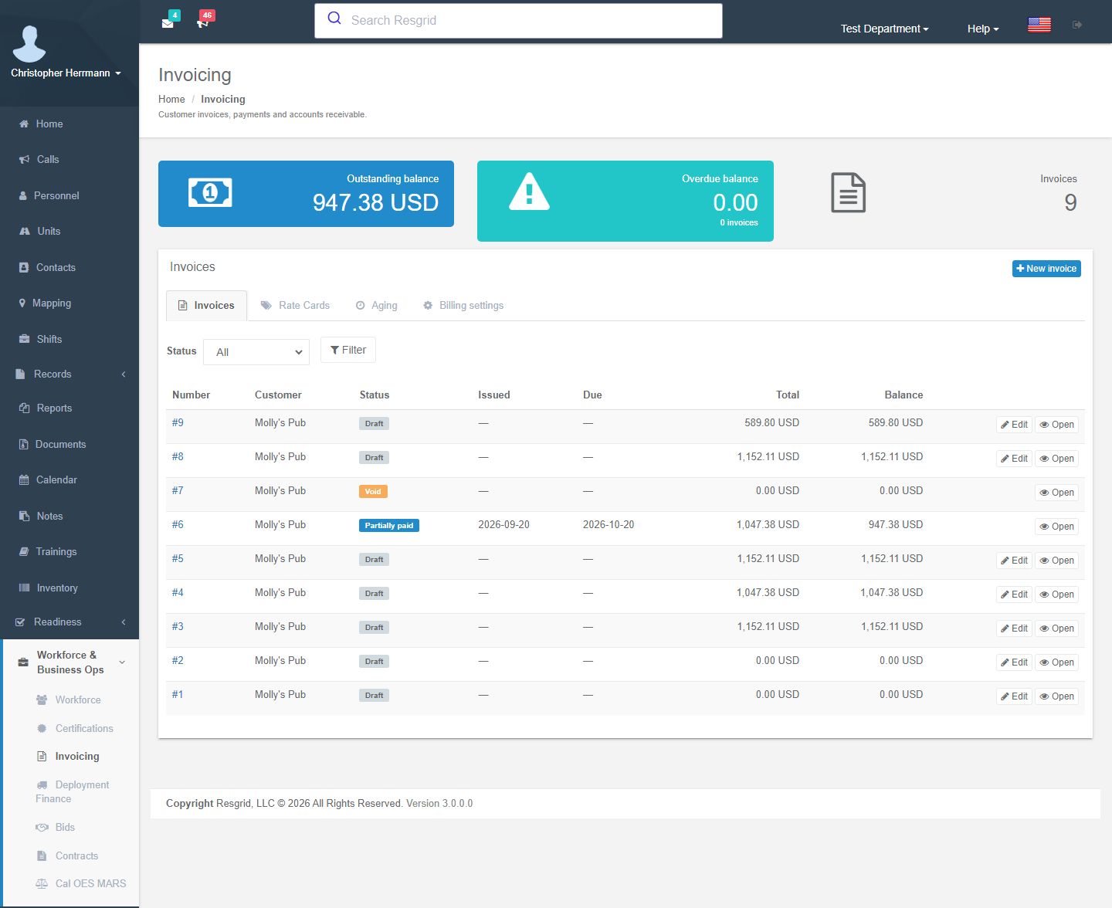
Task: Expand the Records menu
Action: pyautogui.click(x=69, y=374)
